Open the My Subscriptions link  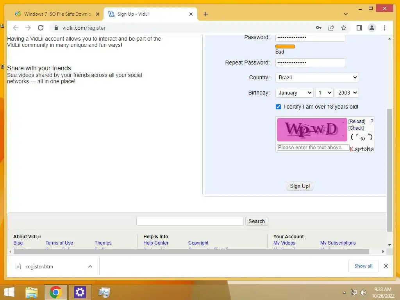coord(338,243)
